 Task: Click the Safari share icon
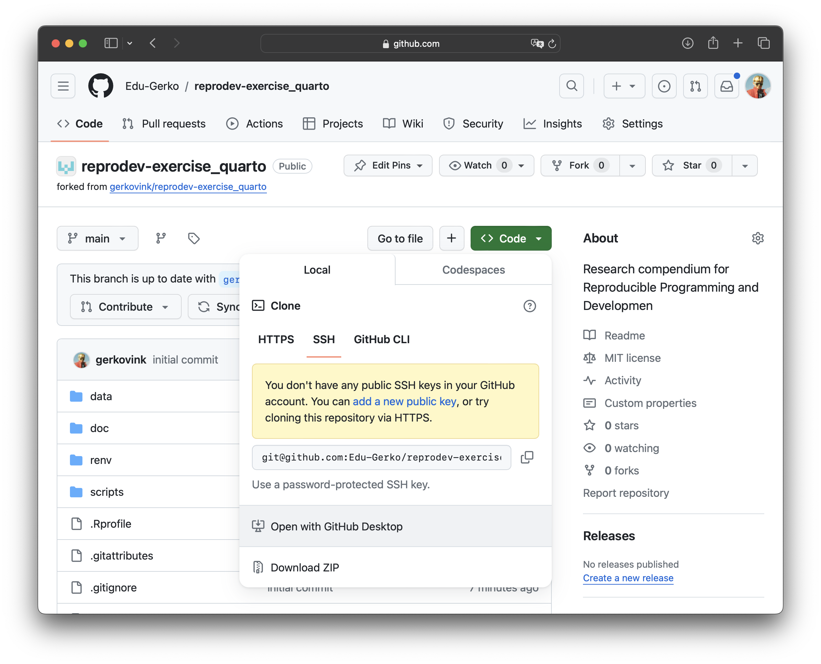pos(713,43)
